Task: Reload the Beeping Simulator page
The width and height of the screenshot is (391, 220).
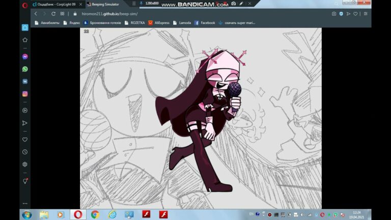Action: coord(53,14)
